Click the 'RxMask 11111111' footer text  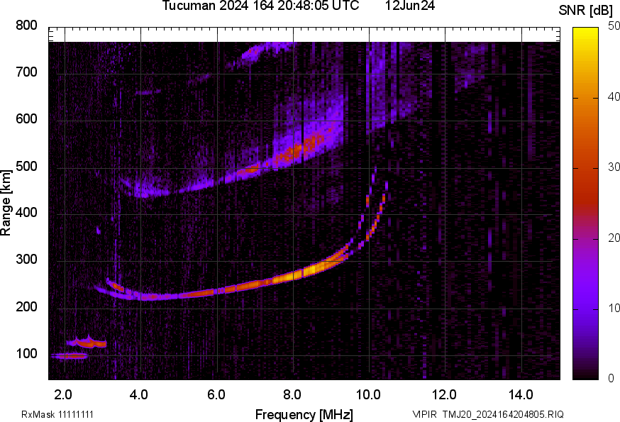tap(57, 414)
